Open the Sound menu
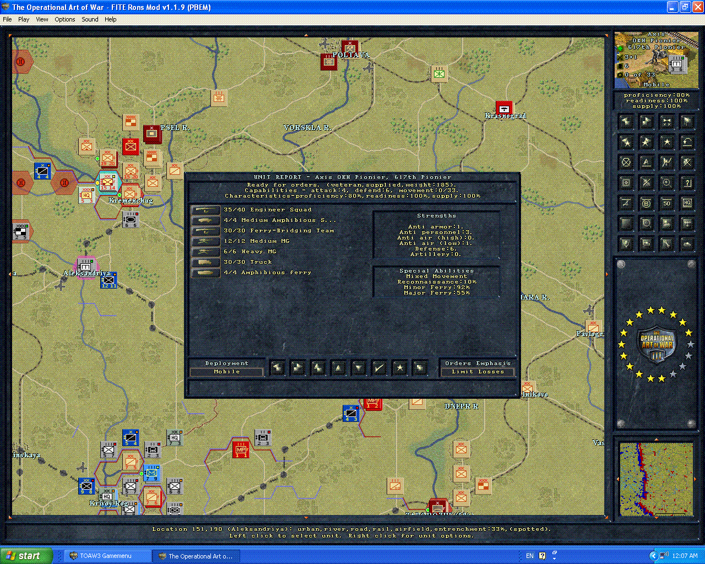The width and height of the screenshot is (705, 564). coord(89,19)
